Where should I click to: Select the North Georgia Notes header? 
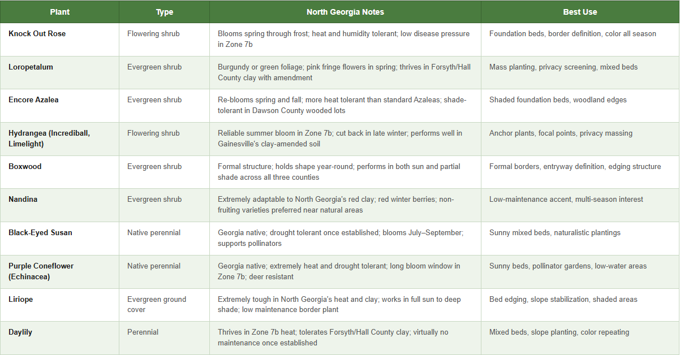coord(345,12)
